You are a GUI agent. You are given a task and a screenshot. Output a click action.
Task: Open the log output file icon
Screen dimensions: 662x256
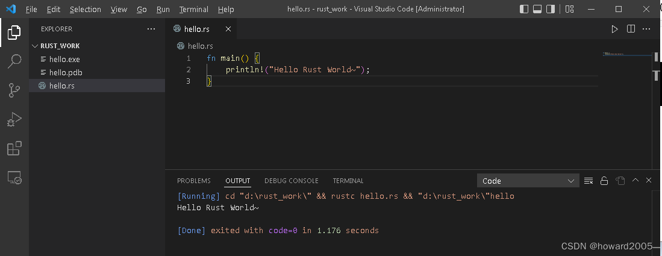[x=620, y=181]
